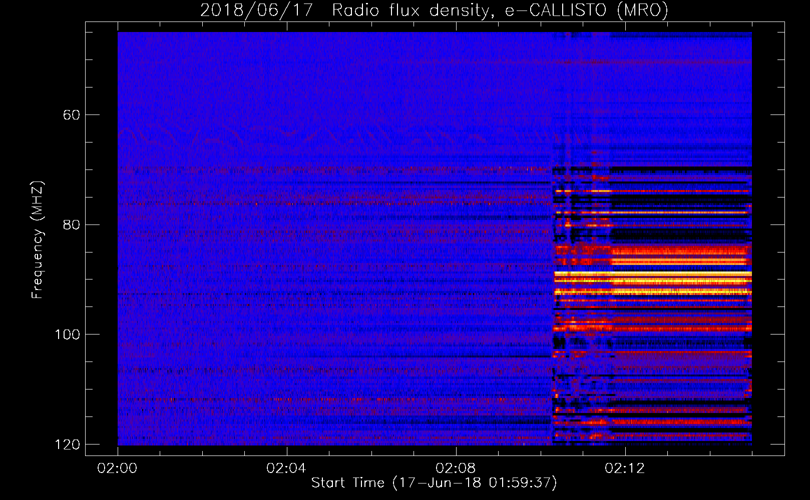The height and width of the screenshot is (500, 810).
Task: Click the 02:08 time tick label
Action: (x=456, y=468)
